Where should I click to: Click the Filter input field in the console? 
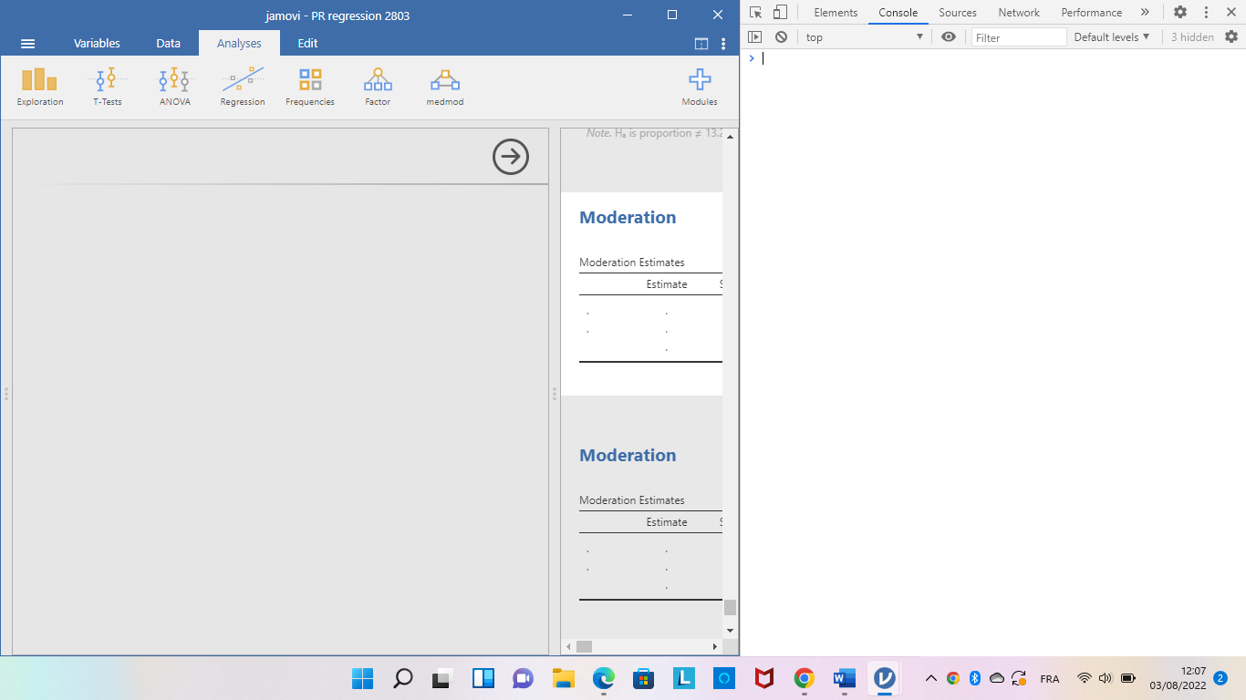coord(1018,37)
